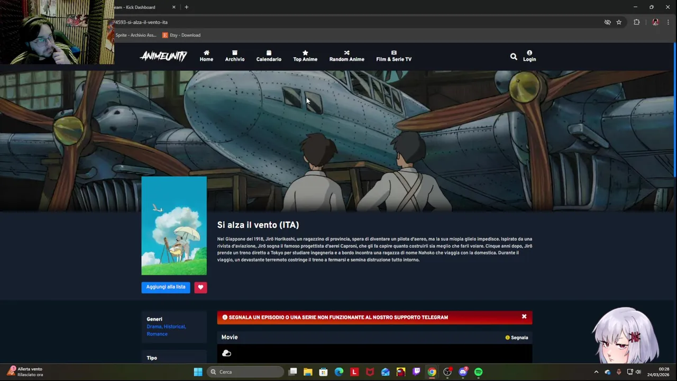Open the Historical genre link
The height and width of the screenshot is (381, 677).
[175, 326]
